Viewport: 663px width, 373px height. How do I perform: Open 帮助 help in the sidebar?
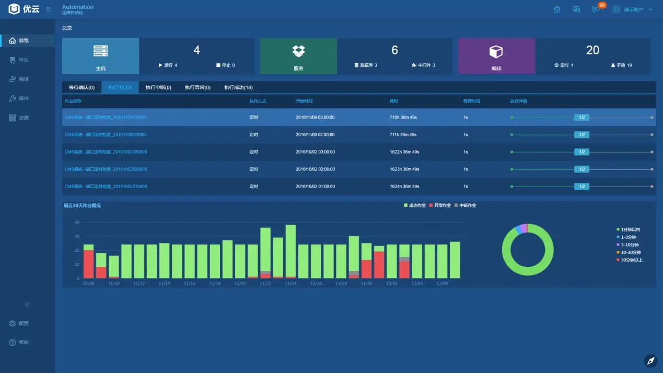point(19,343)
